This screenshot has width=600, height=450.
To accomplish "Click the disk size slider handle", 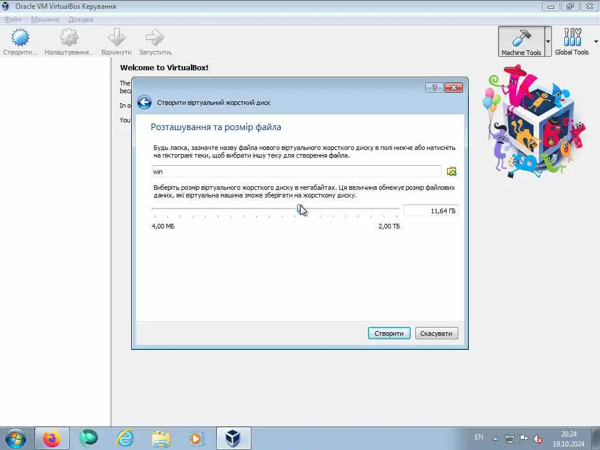I will (301, 209).
